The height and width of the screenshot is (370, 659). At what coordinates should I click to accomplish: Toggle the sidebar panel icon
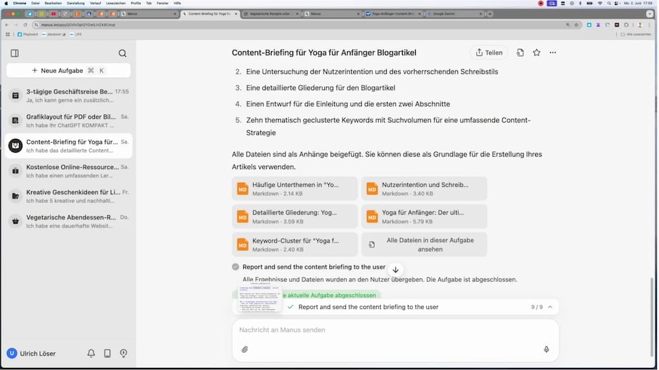[14, 53]
